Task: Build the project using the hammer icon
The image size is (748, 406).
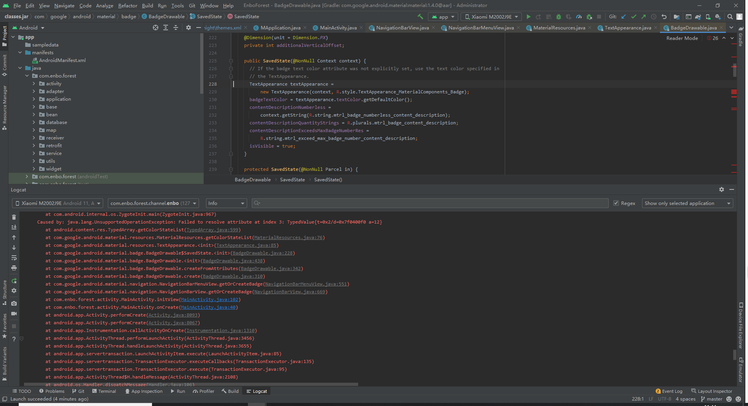Action: (420, 17)
